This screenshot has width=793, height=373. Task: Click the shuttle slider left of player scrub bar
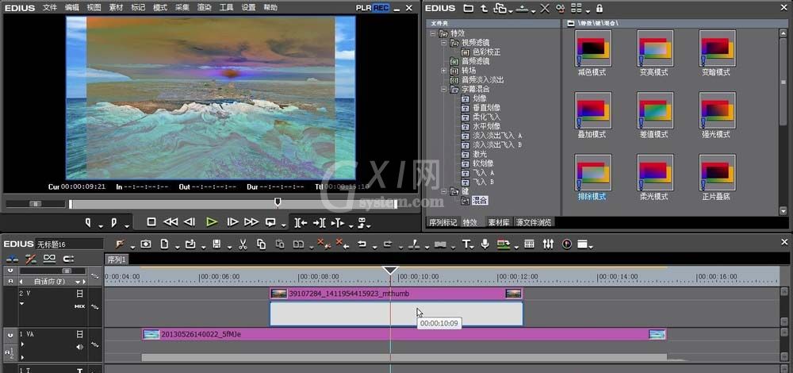(36, 203)
